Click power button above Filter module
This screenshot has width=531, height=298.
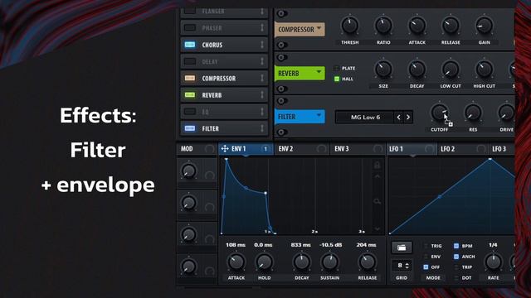281,101
